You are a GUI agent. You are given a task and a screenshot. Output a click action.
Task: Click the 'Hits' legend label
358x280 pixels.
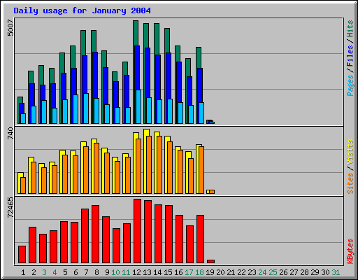pos(350,29)
